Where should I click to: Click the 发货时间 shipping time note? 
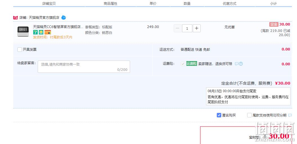point(53,37)
